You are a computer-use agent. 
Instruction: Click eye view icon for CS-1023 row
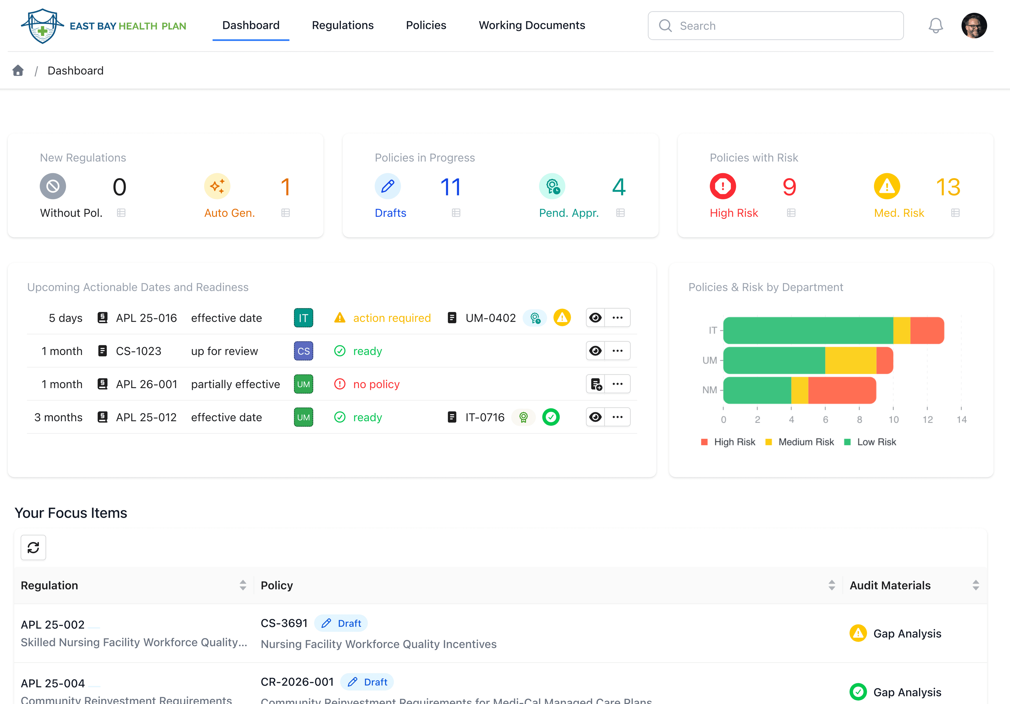[x=596, y=351]
